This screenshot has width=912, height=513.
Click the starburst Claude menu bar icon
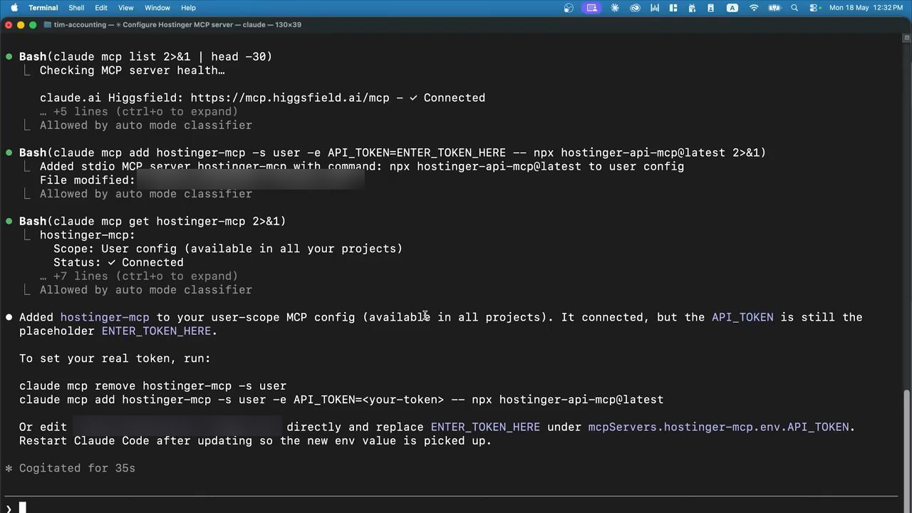(x=615, y=8)
